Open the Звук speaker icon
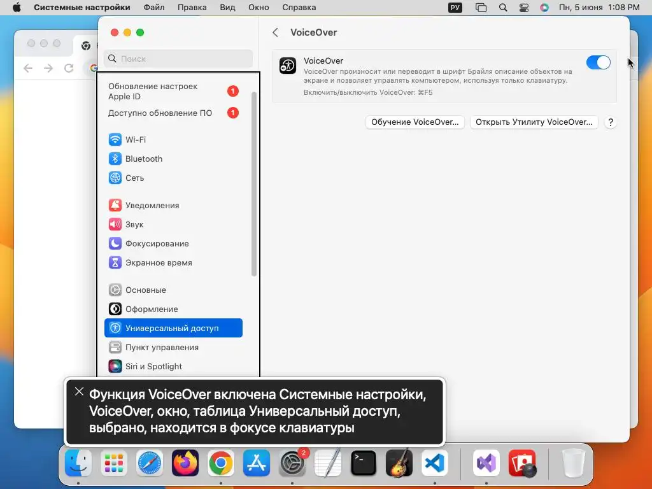This screenshot has width=652, height=489. click(x=115, y=224)
